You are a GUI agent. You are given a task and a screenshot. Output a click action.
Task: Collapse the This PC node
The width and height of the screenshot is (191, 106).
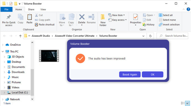pyautogui.click(x=3, y=52)
